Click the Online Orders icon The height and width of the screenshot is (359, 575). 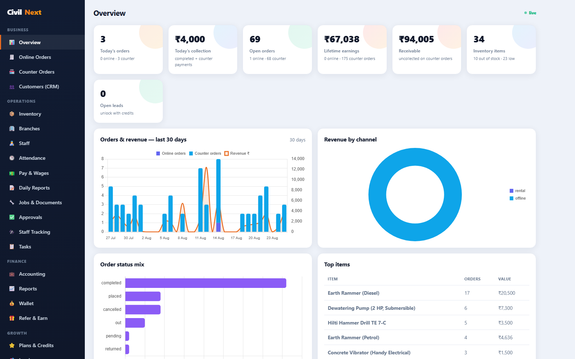click(x=12, y=57)
